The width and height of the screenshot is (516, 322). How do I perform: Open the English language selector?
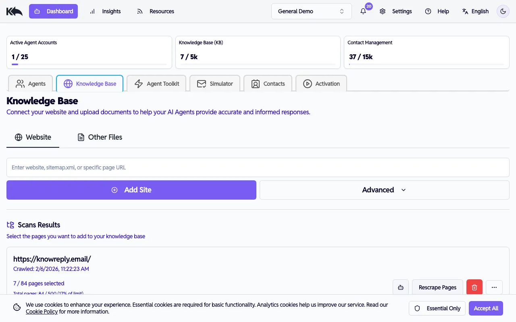click(475, 11)
